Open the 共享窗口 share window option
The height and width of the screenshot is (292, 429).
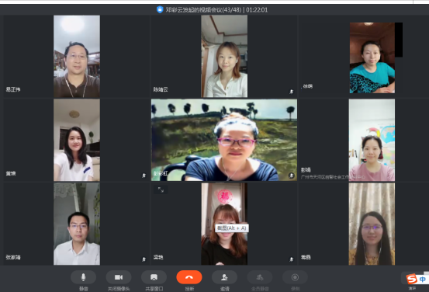[154, 277]
